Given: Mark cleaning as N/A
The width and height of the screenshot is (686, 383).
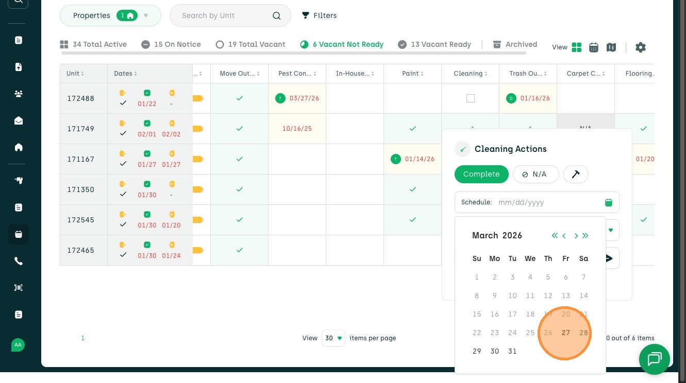Looking at the screenshot, I should (x=536, y=175).
